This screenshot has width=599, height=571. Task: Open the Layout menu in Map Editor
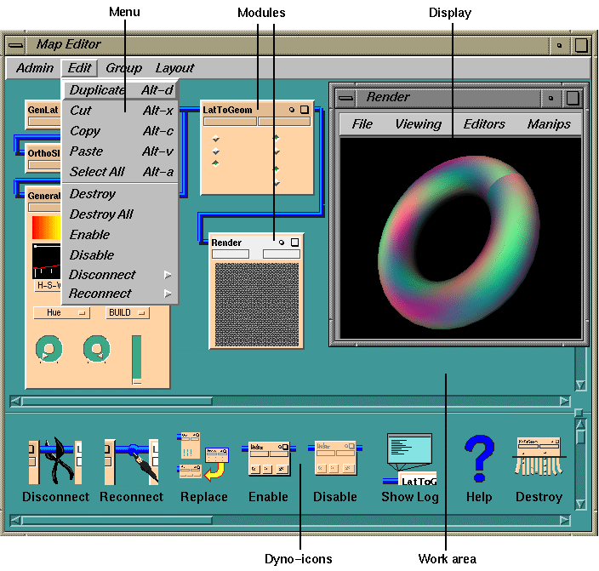(x=174, y=68)
